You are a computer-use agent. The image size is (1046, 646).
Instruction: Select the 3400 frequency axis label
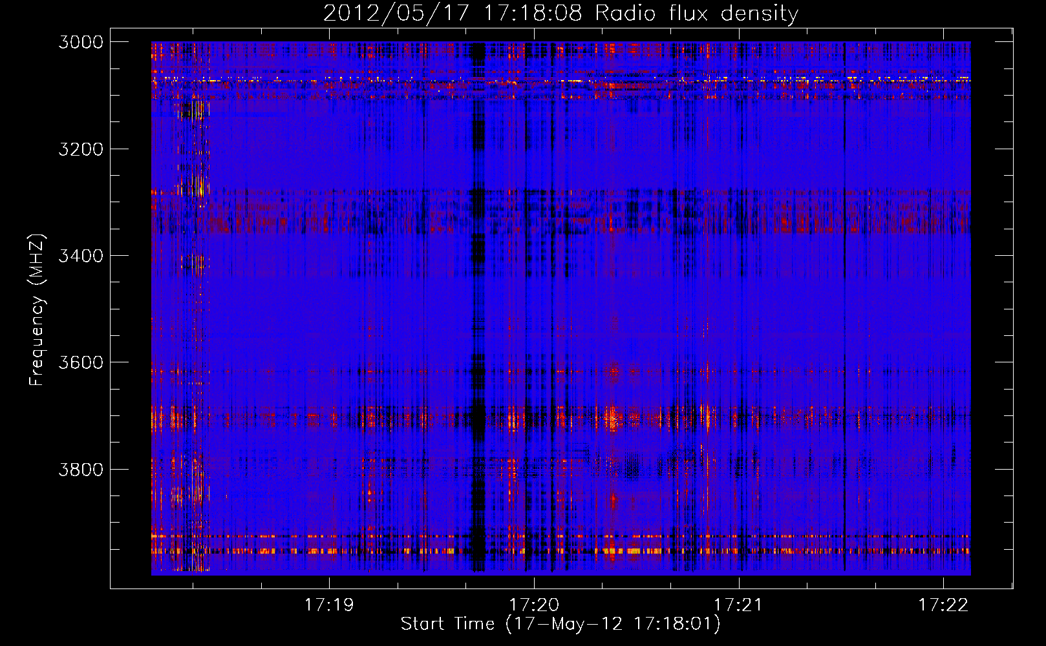(81, 256)
